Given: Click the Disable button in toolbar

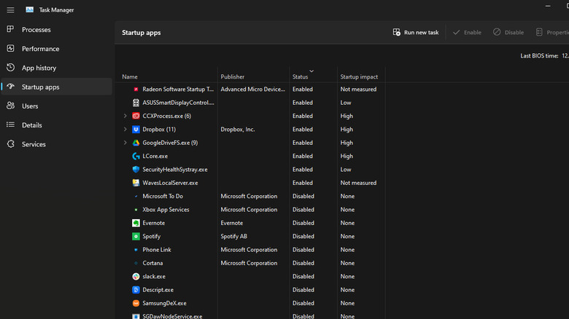Looking at the screenshot, I should tap(508, 33).
